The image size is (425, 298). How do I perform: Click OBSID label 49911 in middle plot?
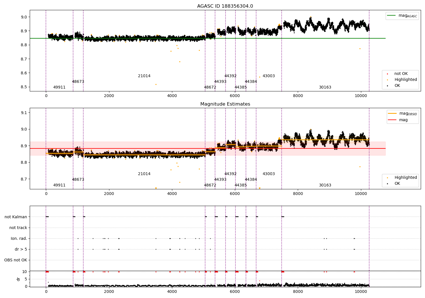(59, 185)
